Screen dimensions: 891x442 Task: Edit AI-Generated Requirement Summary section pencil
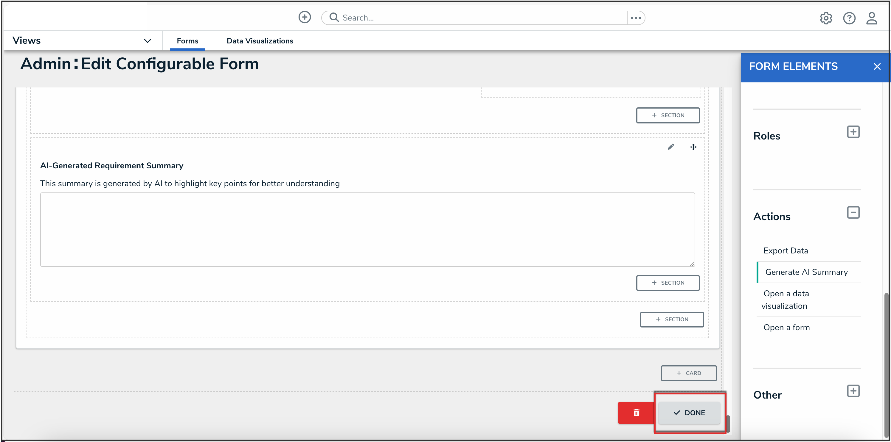670,147
